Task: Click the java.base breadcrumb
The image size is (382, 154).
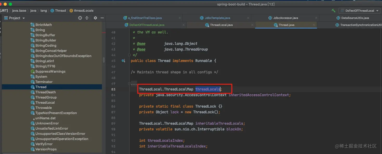Action: point(19,11)
